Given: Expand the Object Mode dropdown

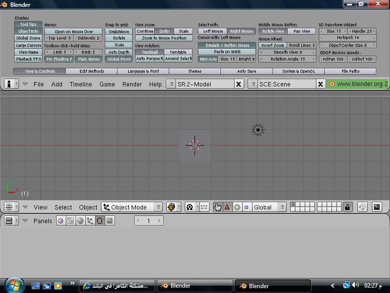Looking at the screenshot, I should [132, 207].
